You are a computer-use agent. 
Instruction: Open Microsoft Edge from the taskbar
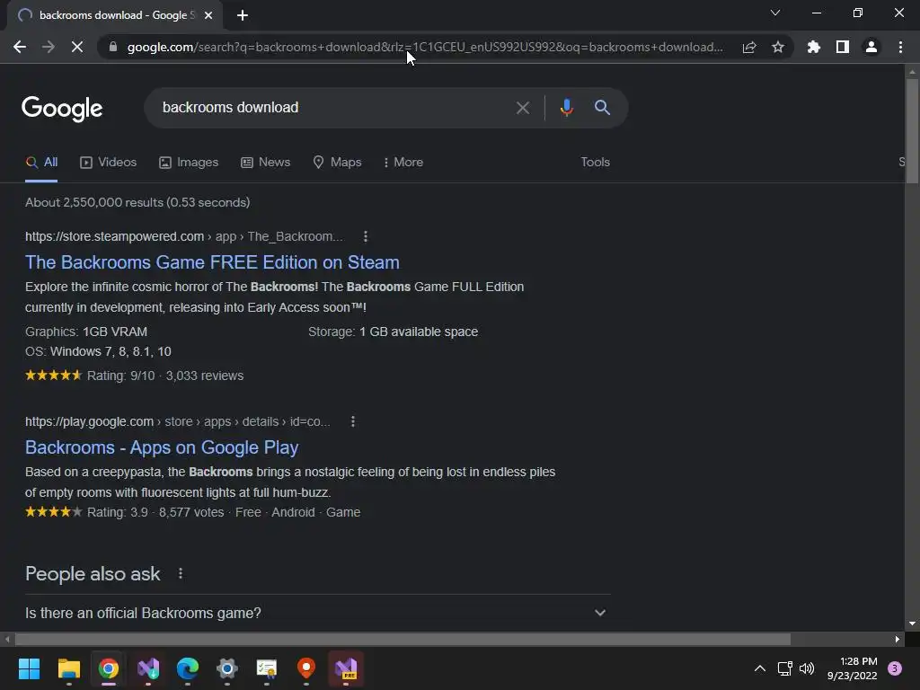coord(188,668)
